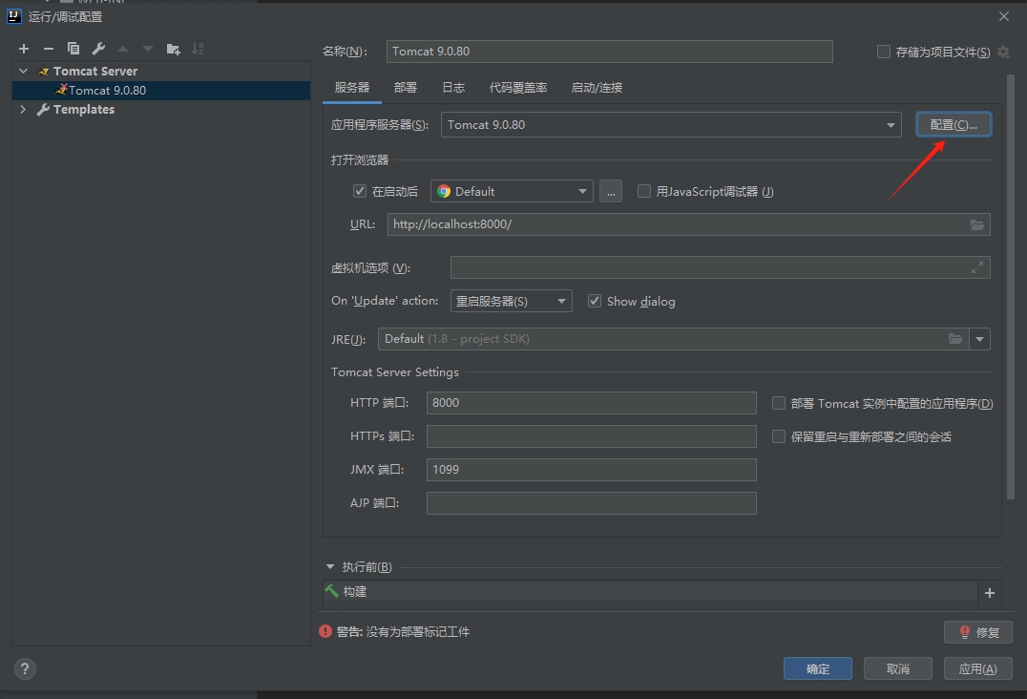1027x699 pixels.
Task: Click the 修复 fix button
Action: point(978,632)
